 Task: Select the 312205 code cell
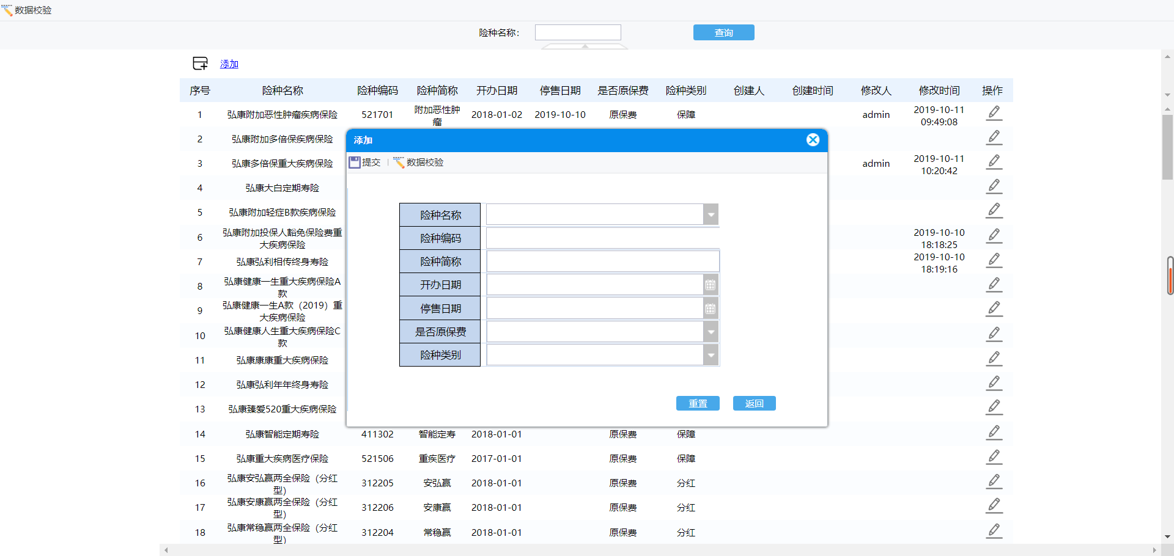point(377,483)
